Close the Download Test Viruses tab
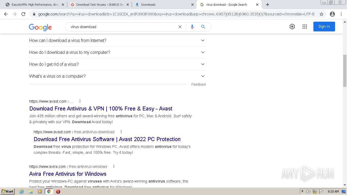The image size is (347, 195). (127, 5)
